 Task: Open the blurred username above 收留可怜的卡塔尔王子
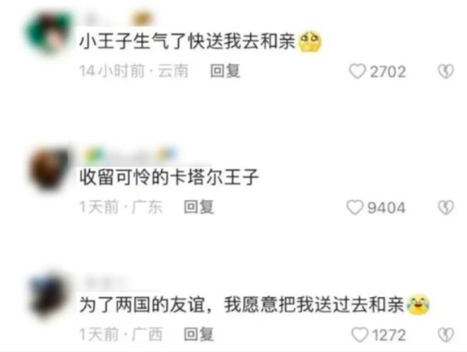tap(131, 155)
